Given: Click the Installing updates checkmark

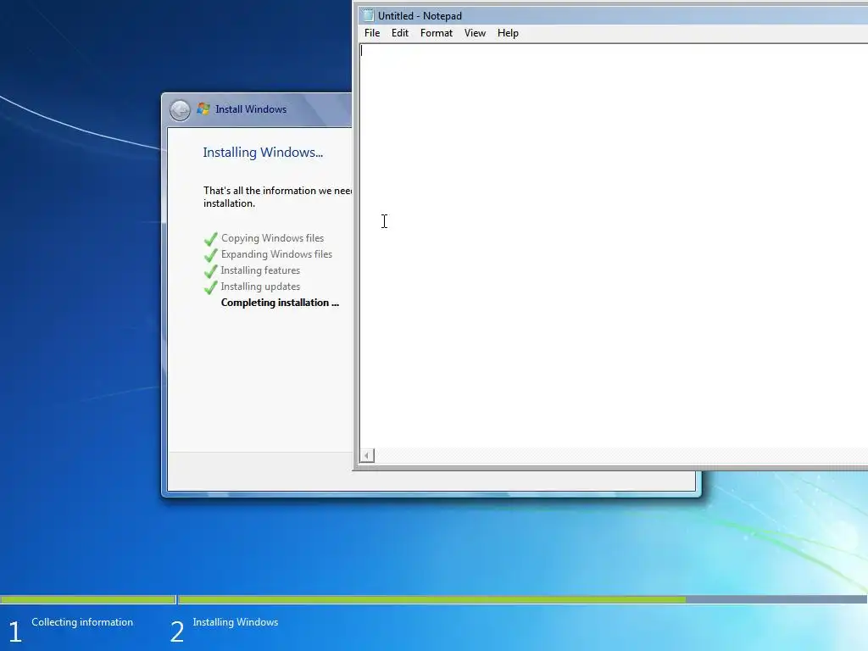Looking at the screenshot, I should [210, 287].
